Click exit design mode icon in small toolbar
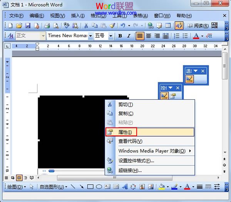This screenshot has width=231, height=202. point(189,79)
